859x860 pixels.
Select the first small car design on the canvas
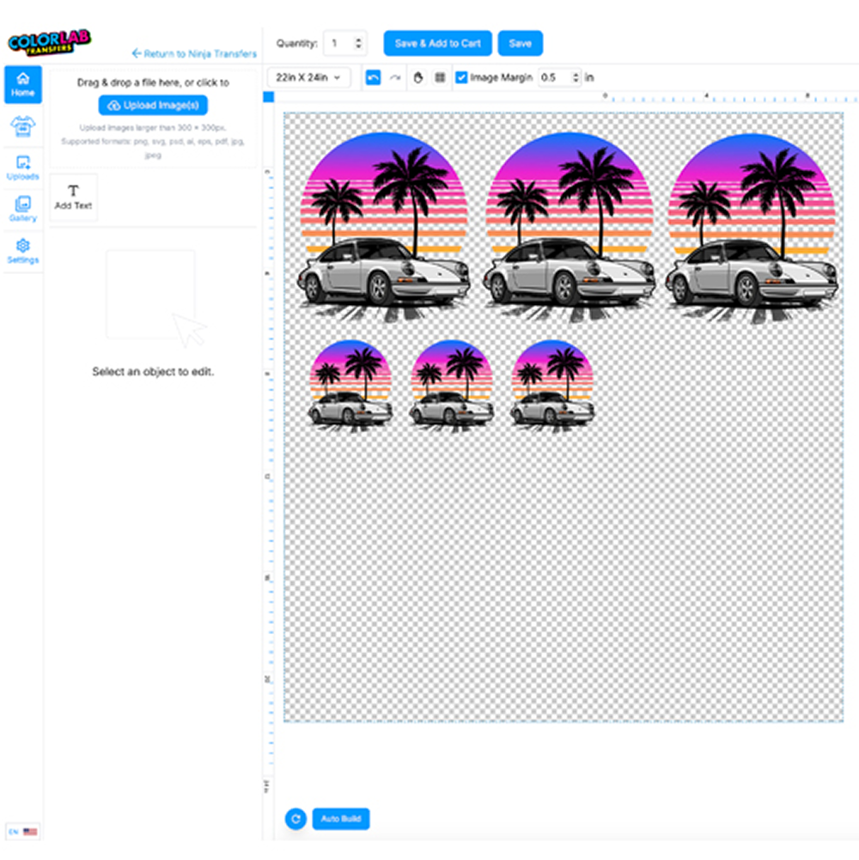click(x=350, y=386)
